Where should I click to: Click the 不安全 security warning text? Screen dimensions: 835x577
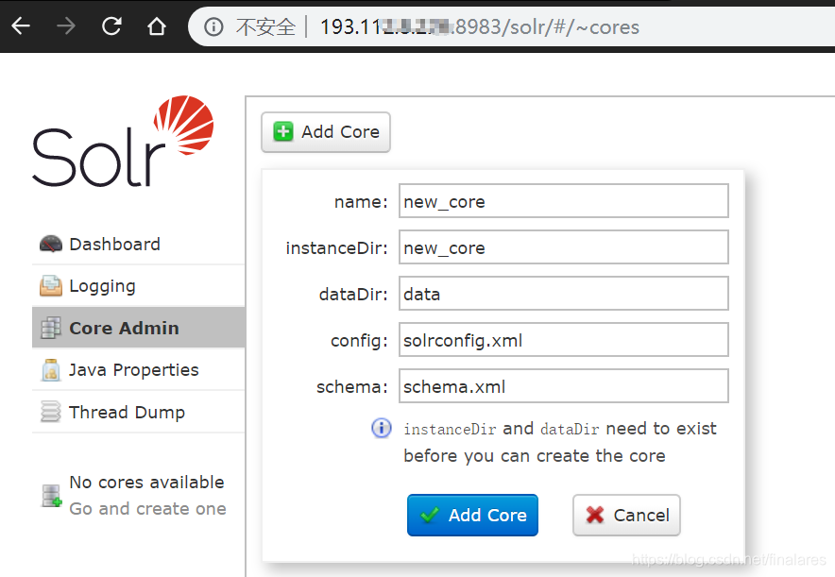(x=265, y=26)
